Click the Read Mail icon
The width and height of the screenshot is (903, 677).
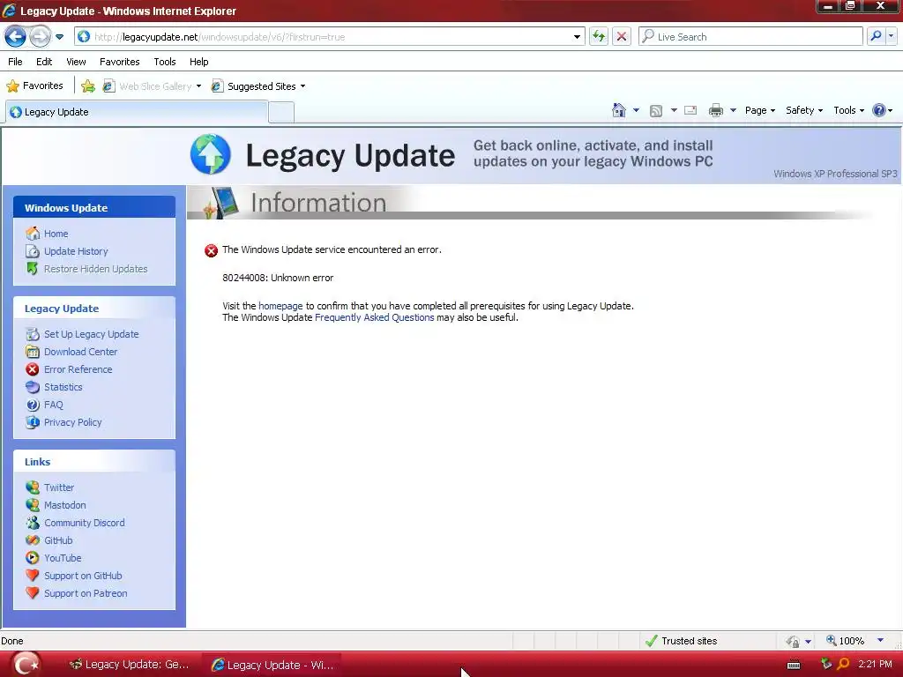tap(690, 110)
